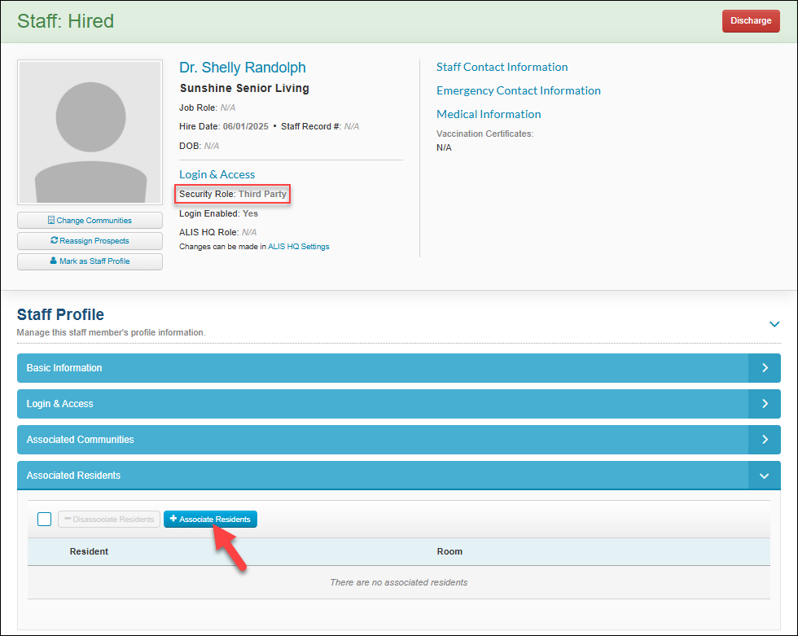Image resolution: width=798 pixels, height=636 pixels.
Task: Collapse the Staff Profile panel via its chevron
Action: [774, 323]
